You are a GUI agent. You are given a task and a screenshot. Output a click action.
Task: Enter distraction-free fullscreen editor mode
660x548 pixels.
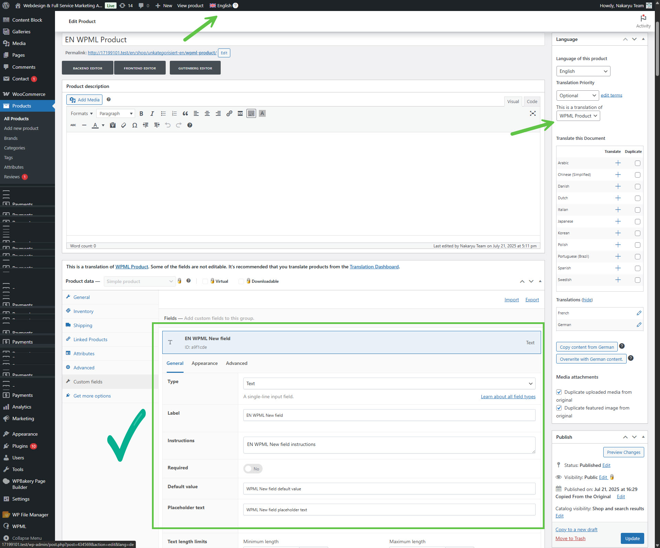pyautogui.click(x=533, y=113)
